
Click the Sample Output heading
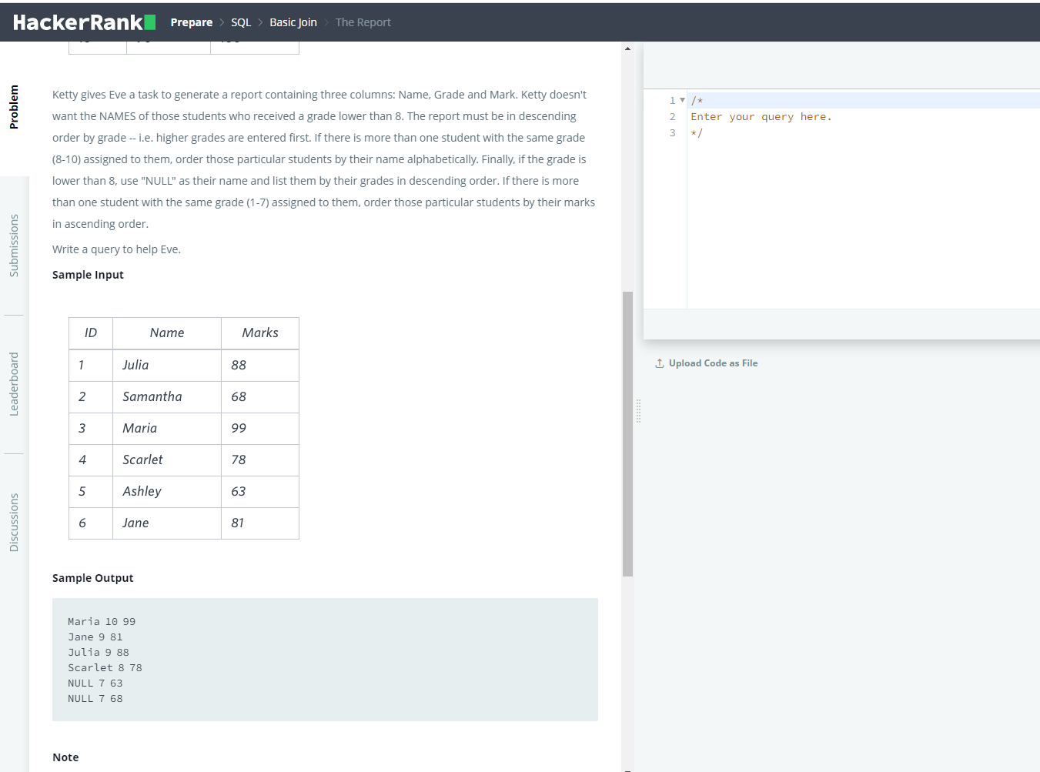93,578
